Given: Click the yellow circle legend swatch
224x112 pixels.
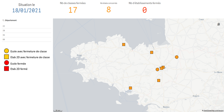Looking at the screenshot, I should click(7, 51).
